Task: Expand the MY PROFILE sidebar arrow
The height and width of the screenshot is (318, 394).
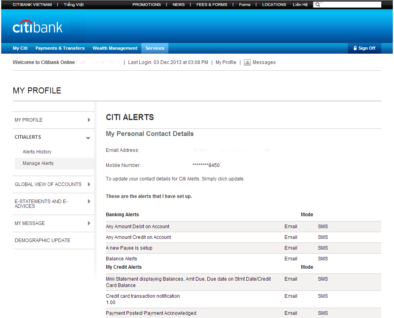Action: pos(89,120)
